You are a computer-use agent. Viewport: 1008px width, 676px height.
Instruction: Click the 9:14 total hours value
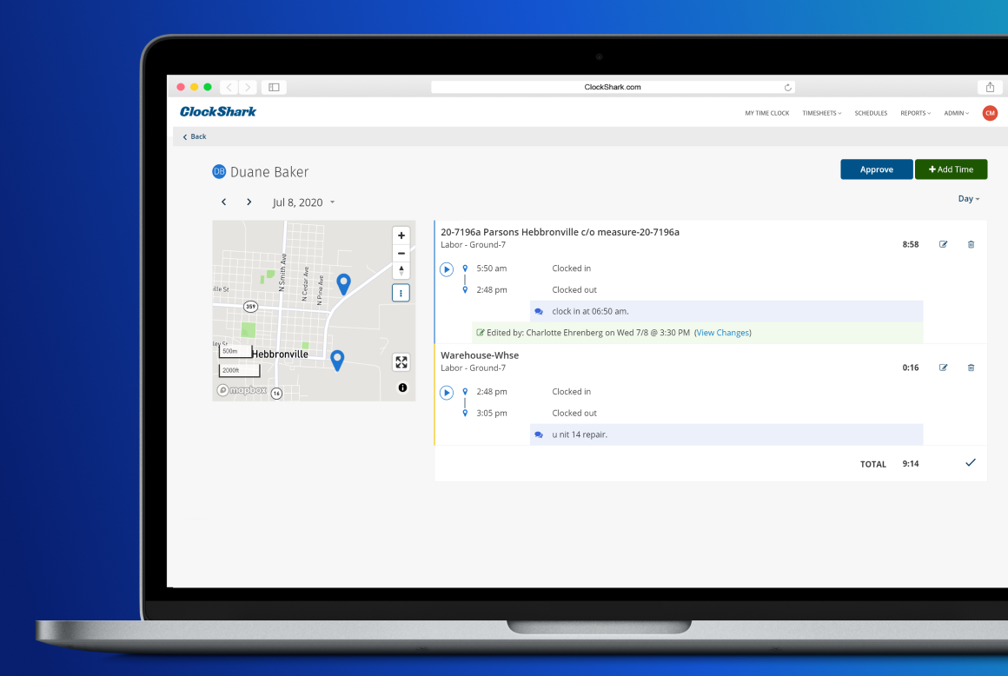pyautogui.click(x=911, y=464)
